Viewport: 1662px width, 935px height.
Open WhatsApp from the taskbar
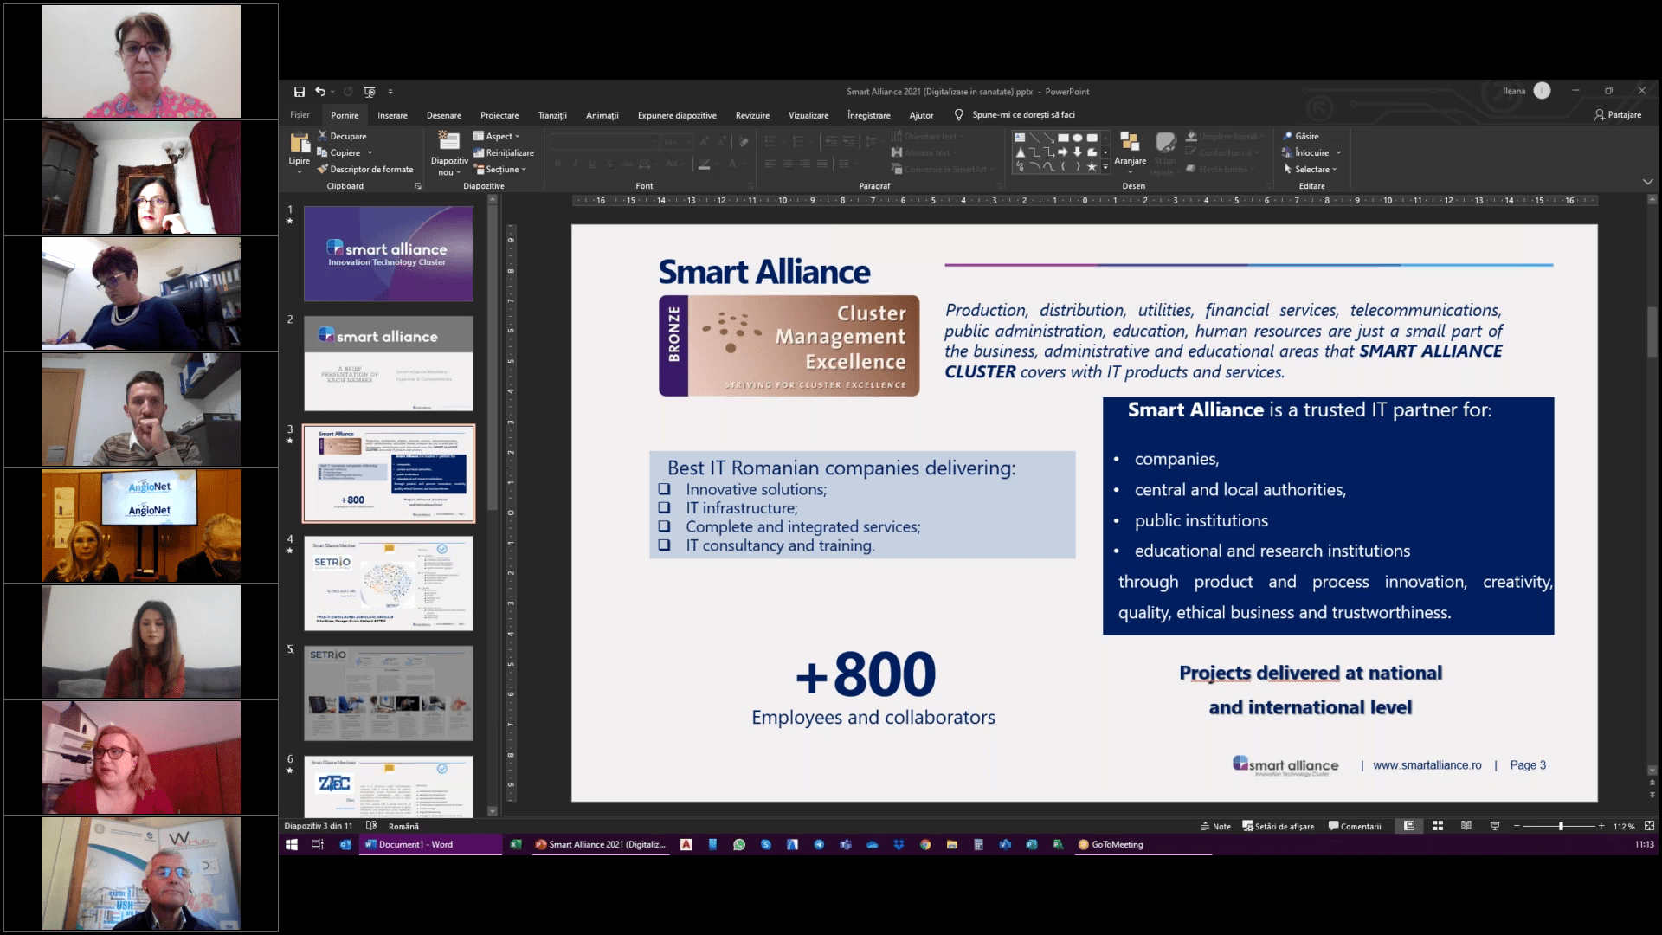(739, 845)
